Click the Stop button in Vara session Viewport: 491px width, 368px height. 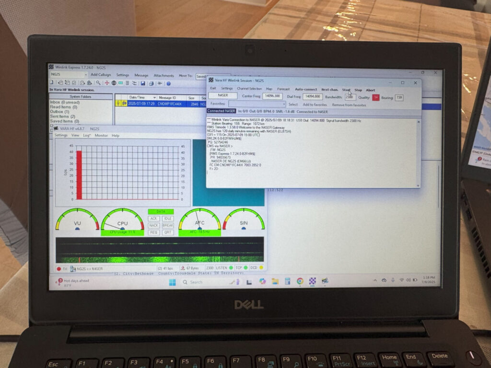(358, 90)
